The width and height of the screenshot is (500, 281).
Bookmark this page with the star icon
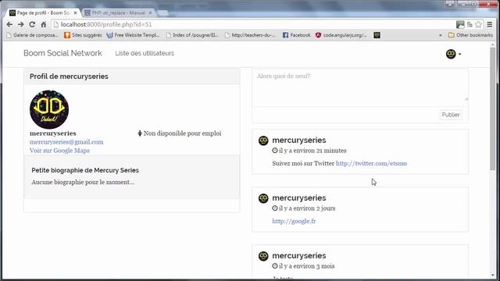click(478, 24)
